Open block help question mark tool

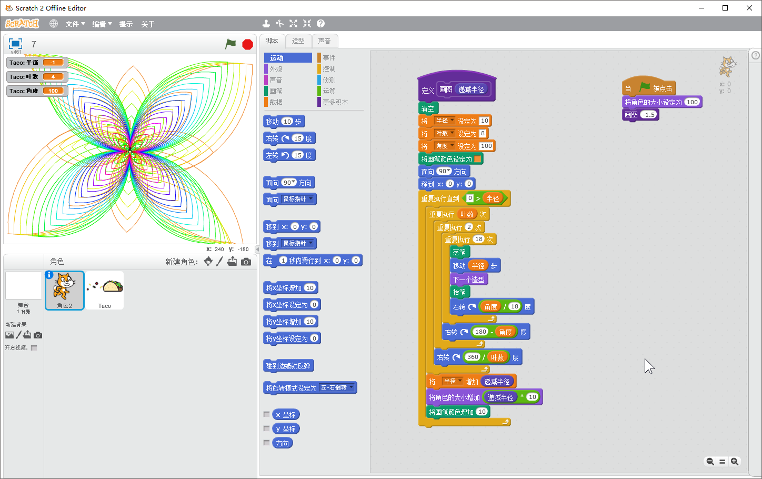point(321,24)
